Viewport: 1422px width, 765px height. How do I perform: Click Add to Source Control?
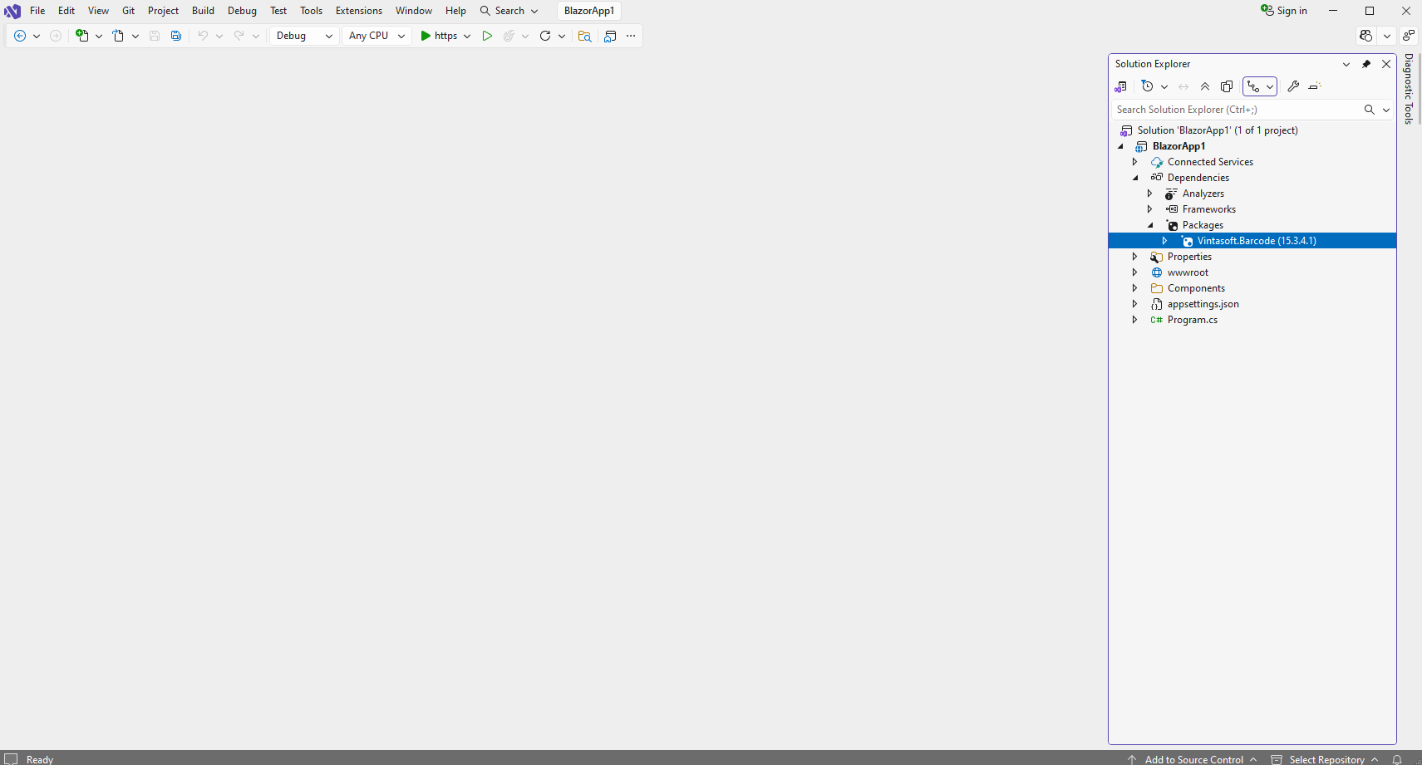pos(1193,759)
